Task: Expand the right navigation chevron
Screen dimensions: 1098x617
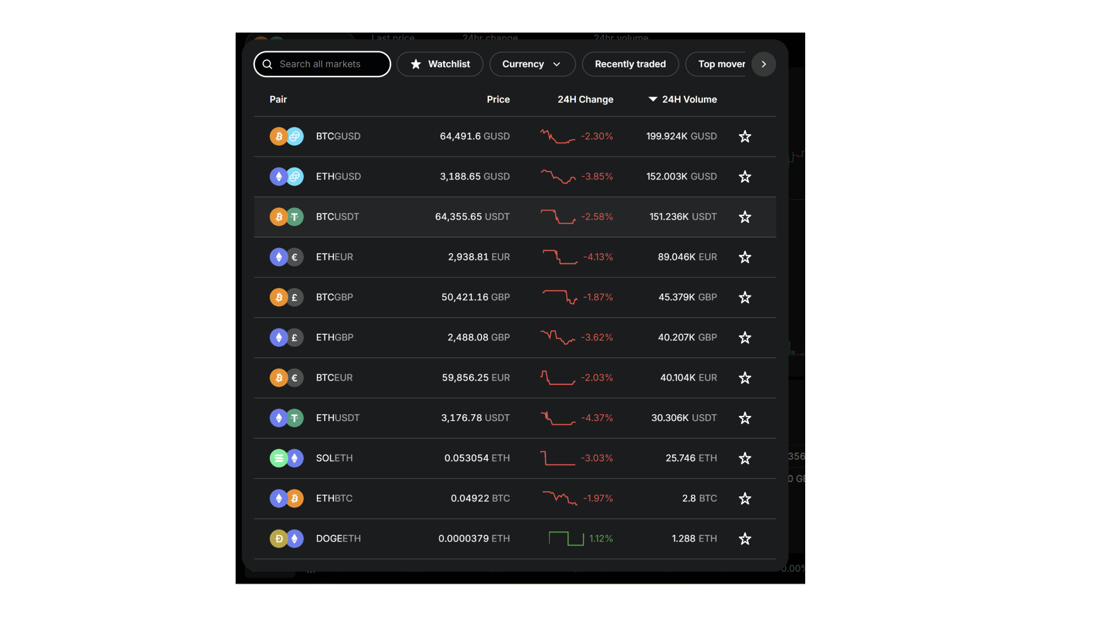Action: click(x=763, y=63)
